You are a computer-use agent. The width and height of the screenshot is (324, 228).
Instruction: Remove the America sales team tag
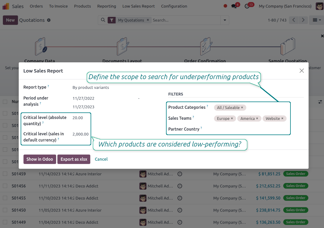[x=257, y=118]
